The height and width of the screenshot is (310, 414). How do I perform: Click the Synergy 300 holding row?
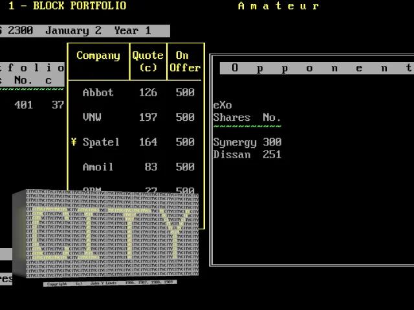pos(247,142)
